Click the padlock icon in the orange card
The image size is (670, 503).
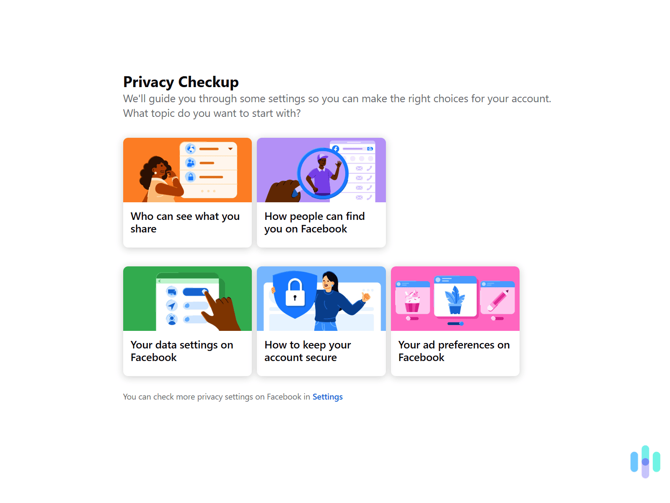point(191,177)
